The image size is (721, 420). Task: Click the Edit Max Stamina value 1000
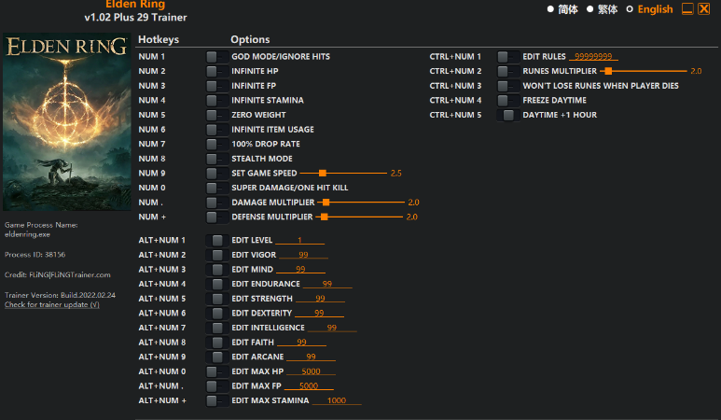(x=337, y=400)
